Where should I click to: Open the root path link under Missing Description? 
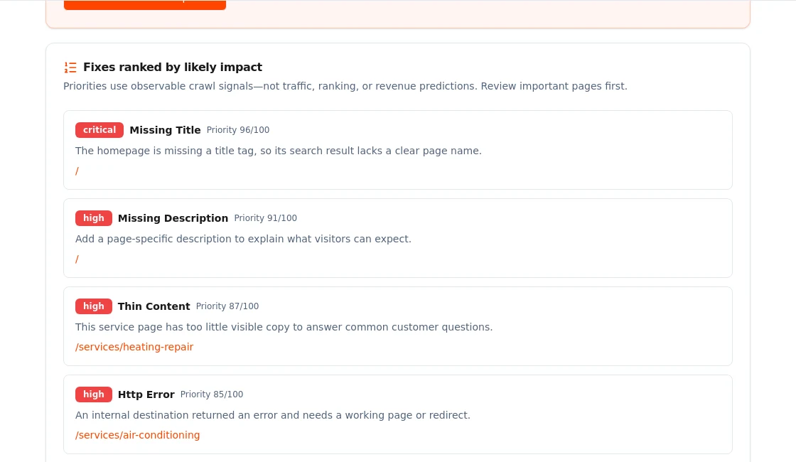(77, 259)
